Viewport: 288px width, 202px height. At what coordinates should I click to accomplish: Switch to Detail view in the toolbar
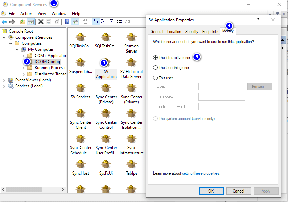click(x=119, y=22)
